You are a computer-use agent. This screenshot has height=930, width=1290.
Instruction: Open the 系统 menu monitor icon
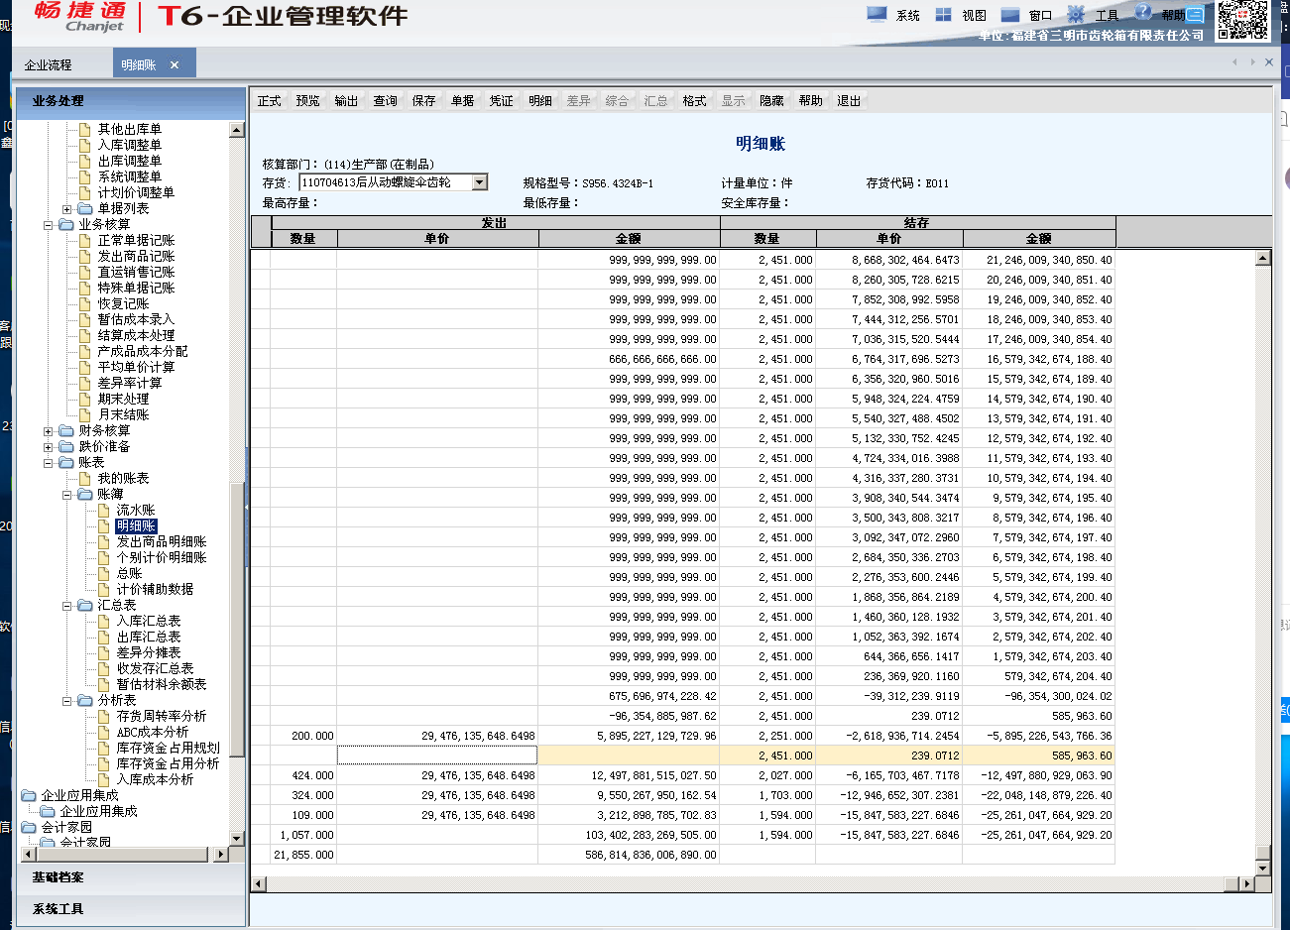coord(877,14)
